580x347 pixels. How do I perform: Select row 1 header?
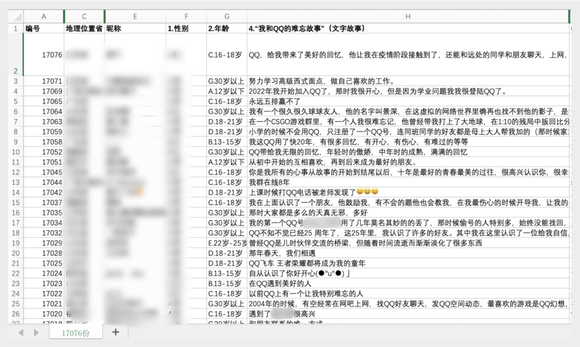(x=16, y=29)
